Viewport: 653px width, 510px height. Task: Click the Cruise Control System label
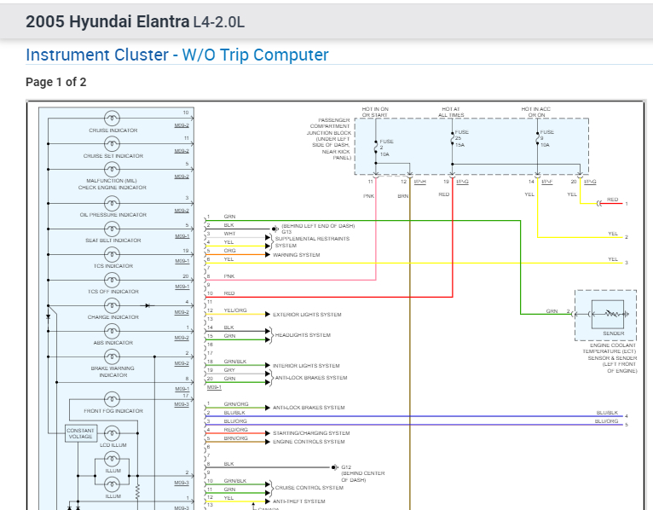pyautogui.click(x=309, y=488)
